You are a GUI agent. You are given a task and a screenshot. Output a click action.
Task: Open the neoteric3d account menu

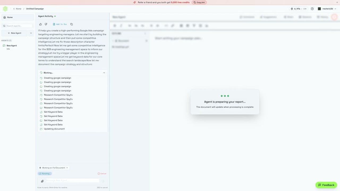(x=327, y=9)
